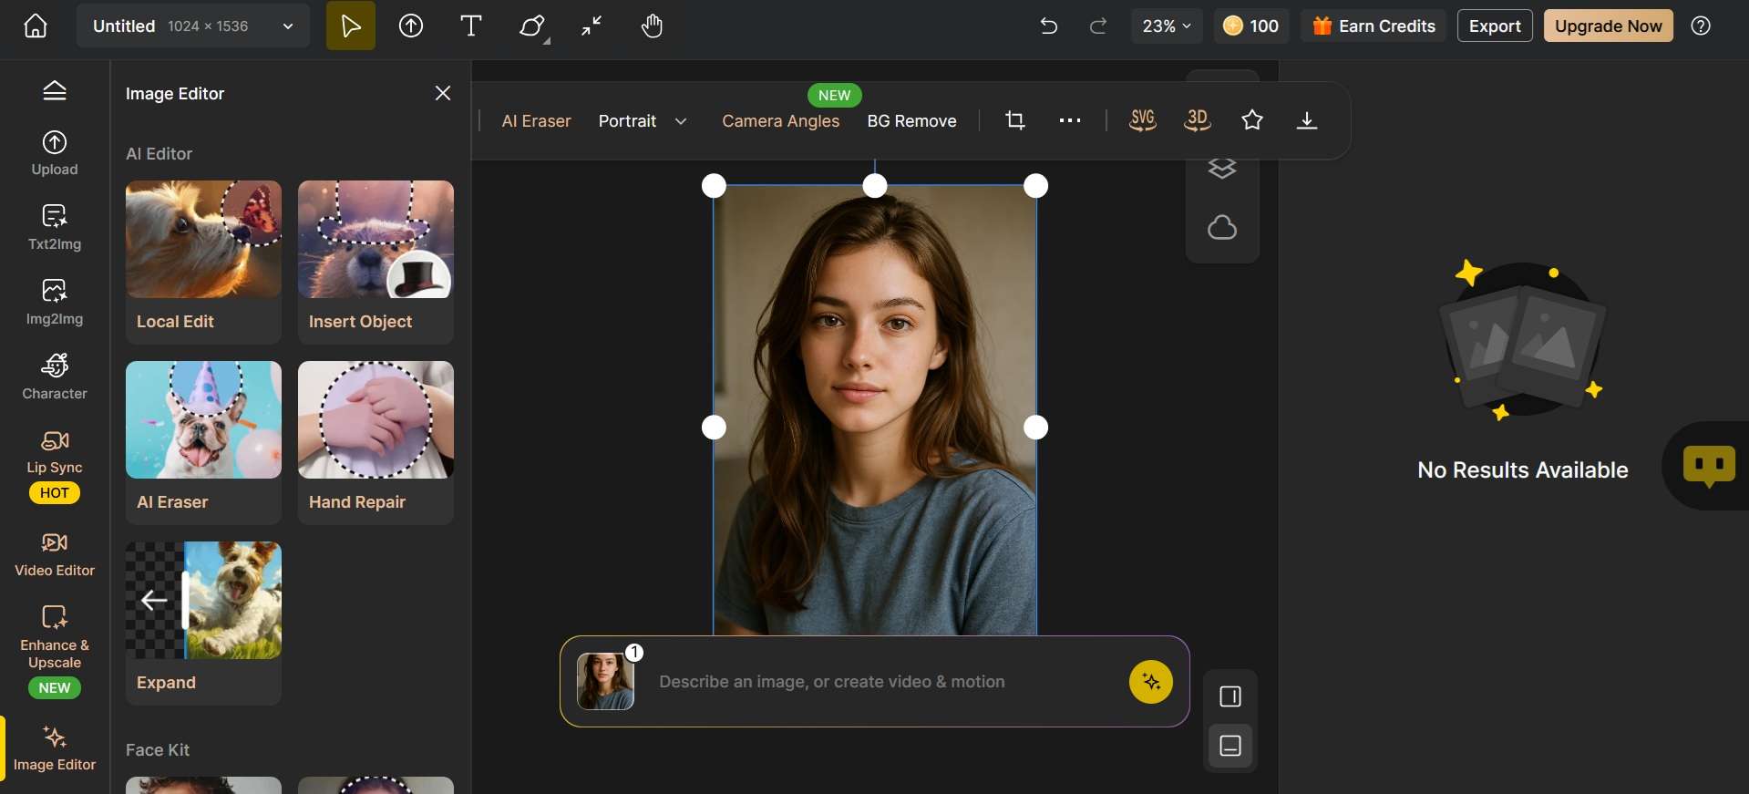This screenshot has width=1749, height=794.
Task: Open Enhance & Upscale in the sidebar
Action: (55, 650)
